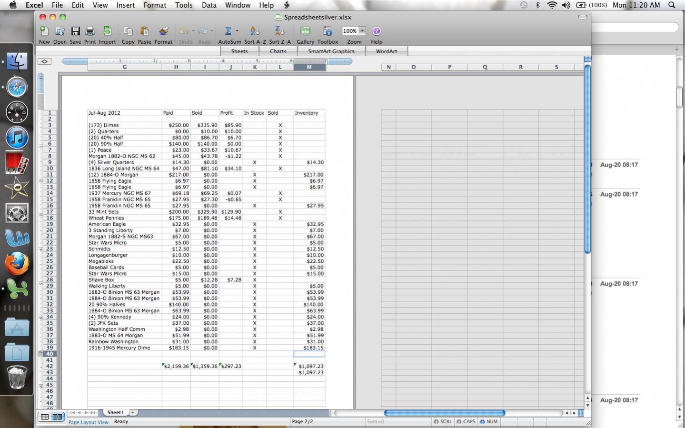Open Firefox from the dock

[x=17, y=264]
